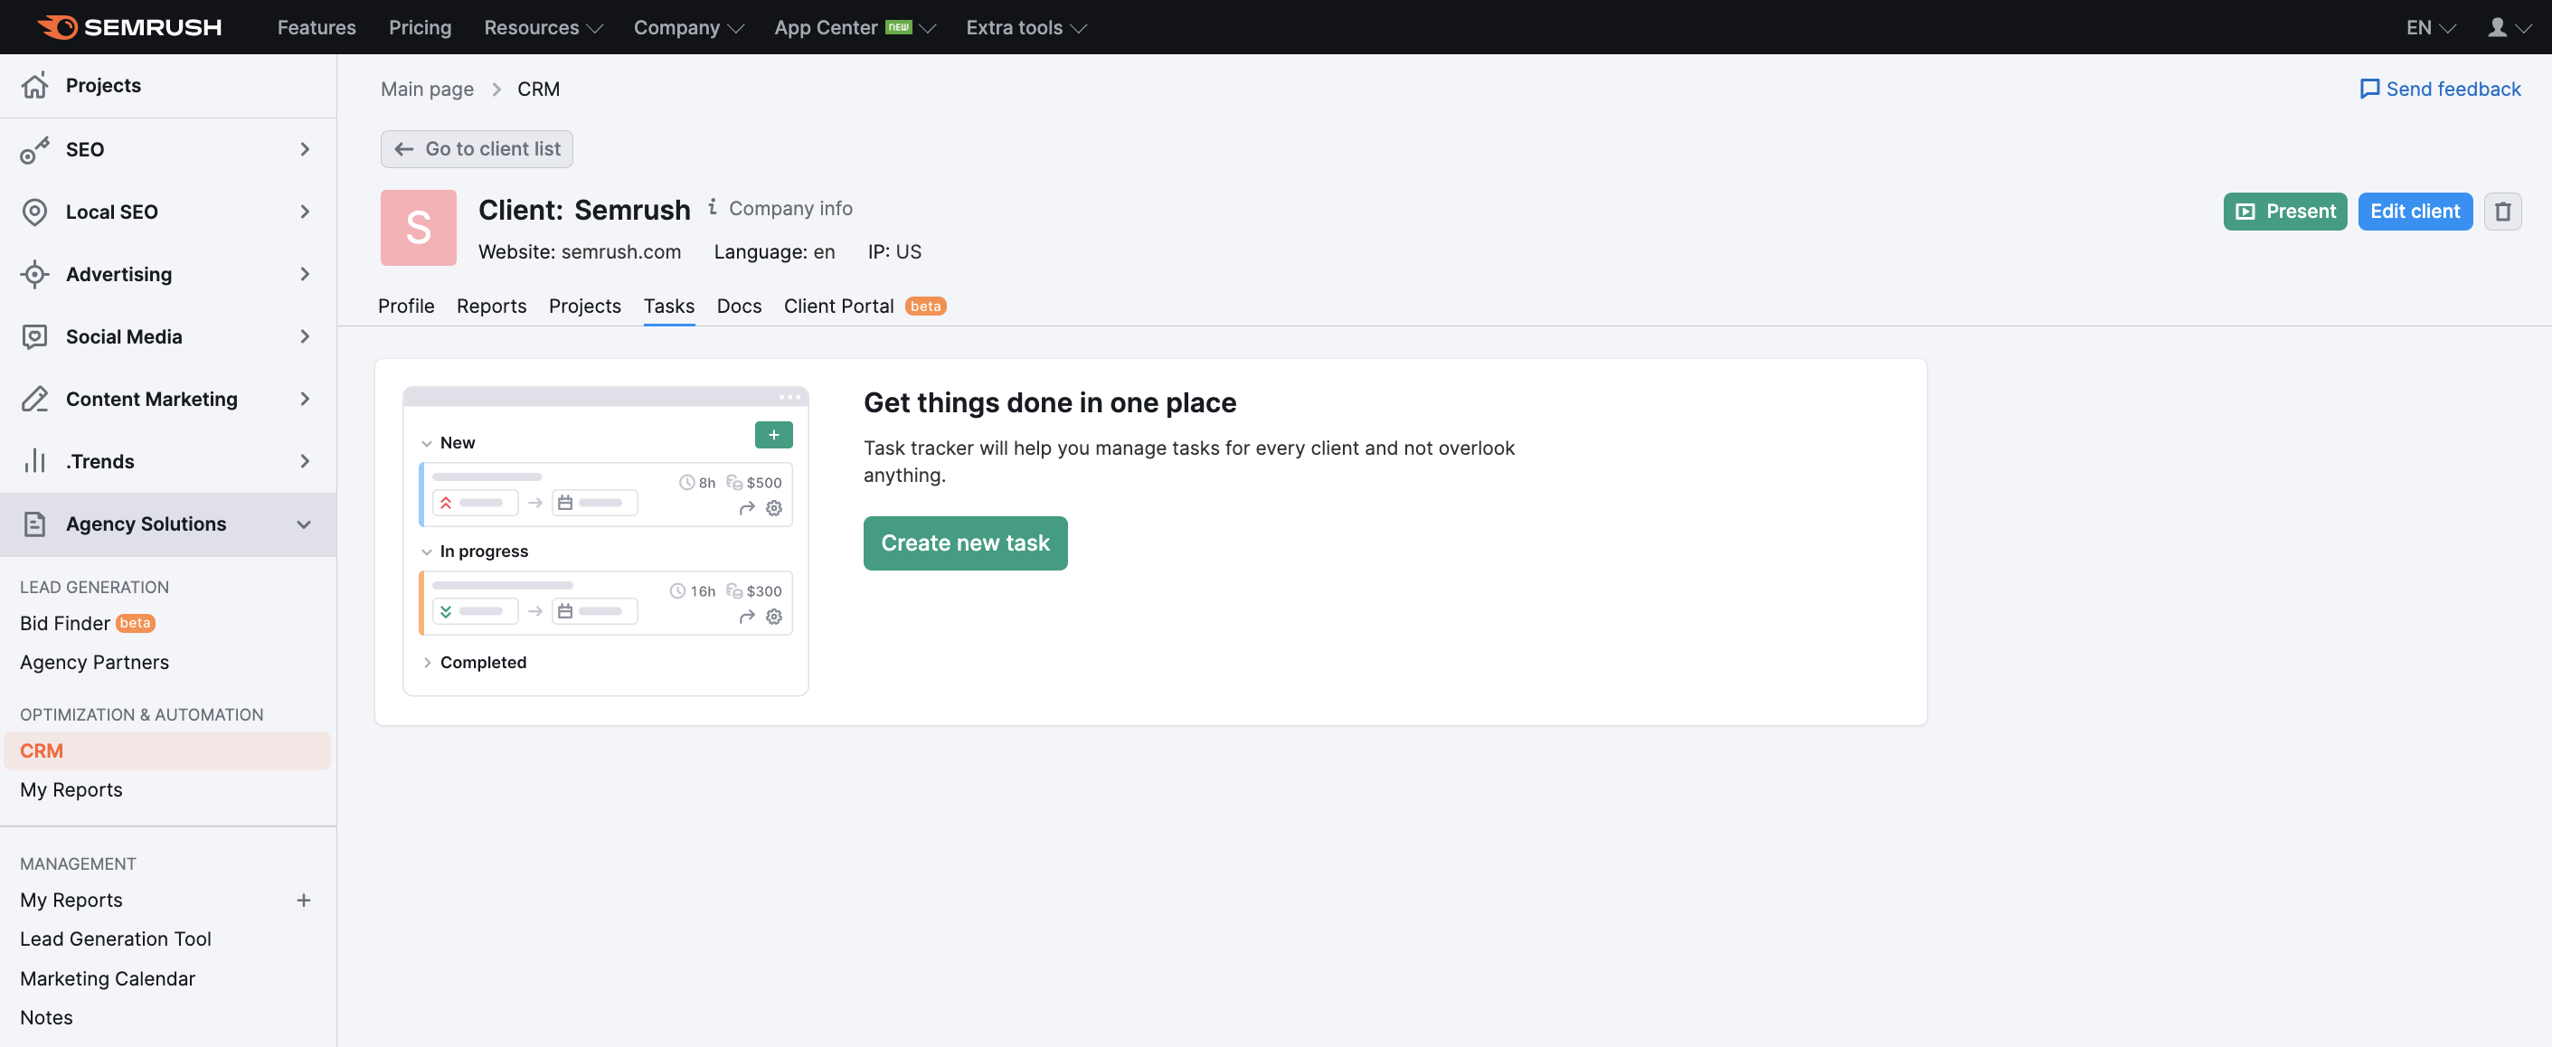Collapse the New task group
Screen dimensions: 2552x1047
pos(427,444)
